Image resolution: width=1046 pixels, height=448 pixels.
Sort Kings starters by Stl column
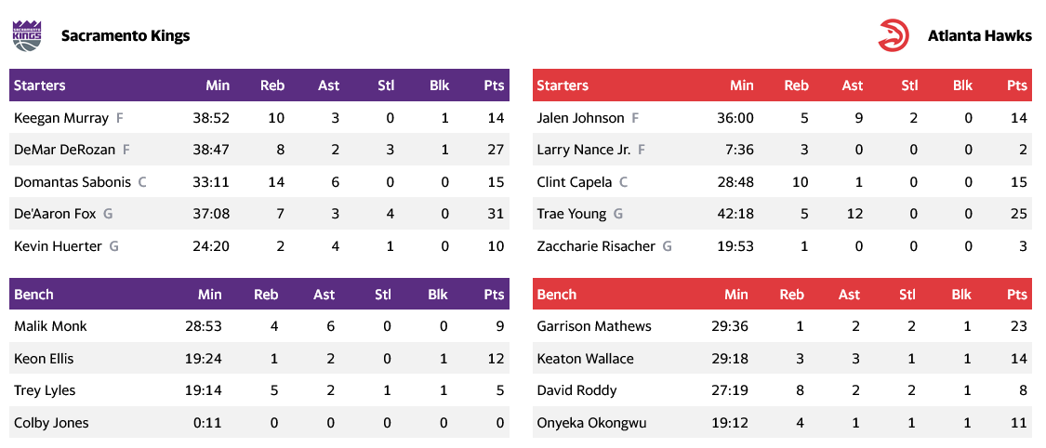386,86
